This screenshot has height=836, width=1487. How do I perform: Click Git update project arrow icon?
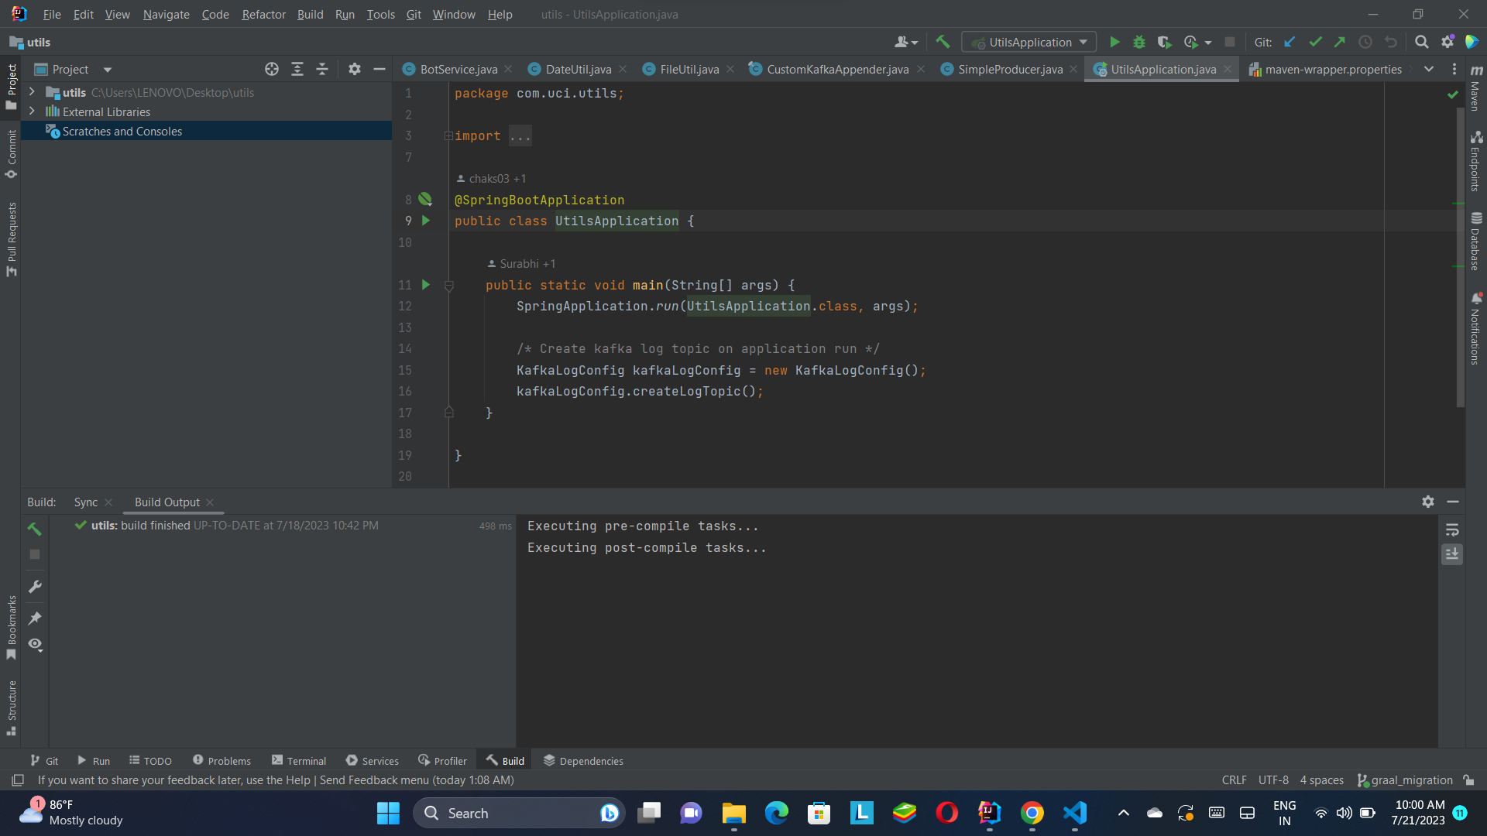click(1290, 43)
